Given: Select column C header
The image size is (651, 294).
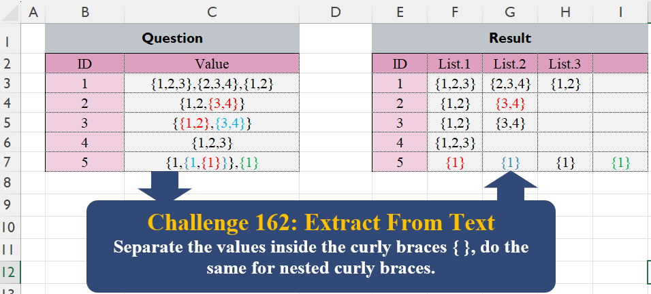Looking at the screenshot, I should 212,12.
